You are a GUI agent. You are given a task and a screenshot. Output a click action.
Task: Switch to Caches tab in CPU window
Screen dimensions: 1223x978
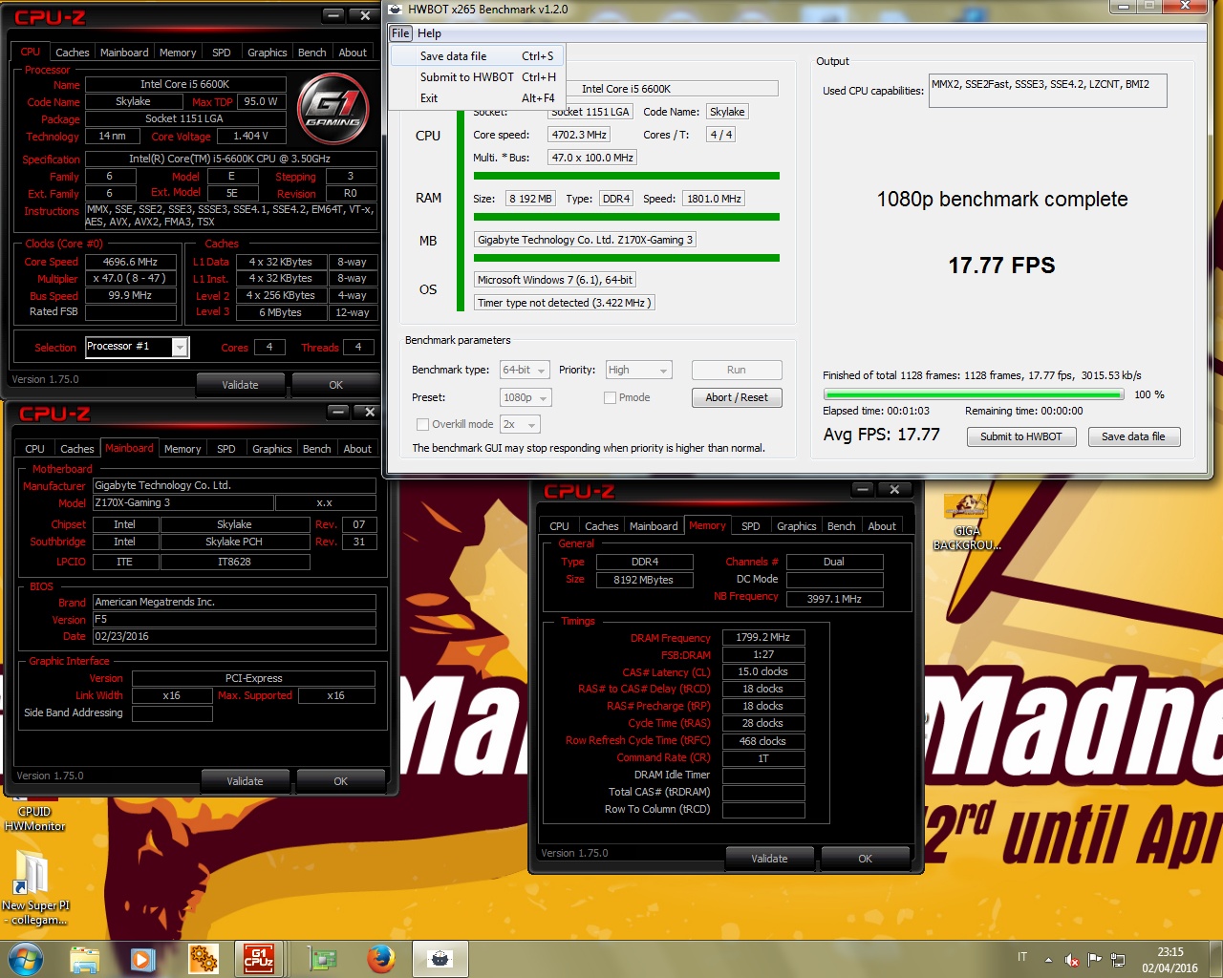(x=72, y=53)
